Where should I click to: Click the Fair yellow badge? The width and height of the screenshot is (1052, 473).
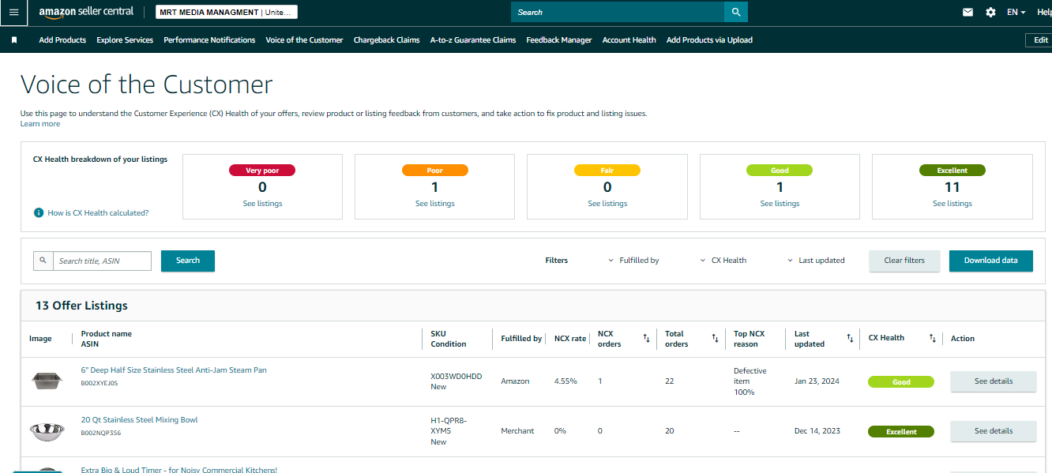tap(607, 171)
